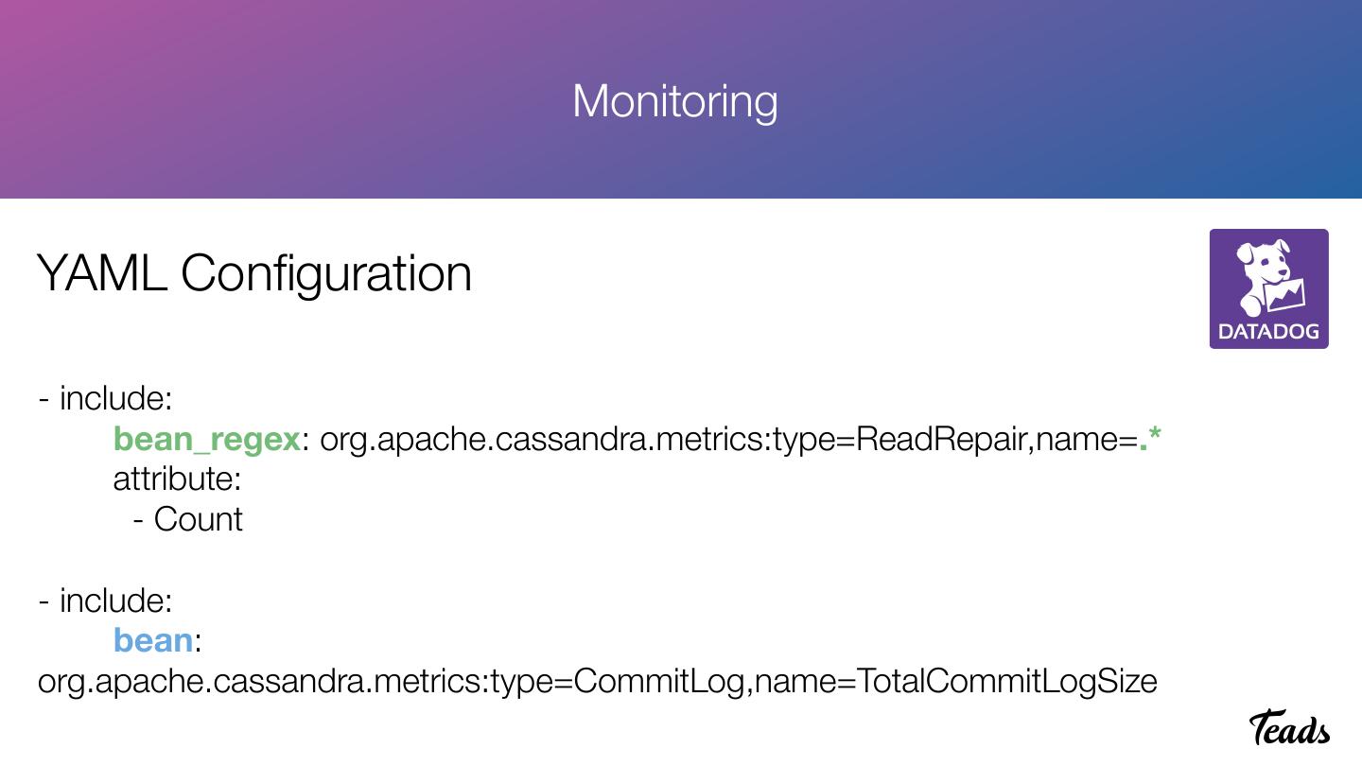The width and height of the screenshot is (1362, 766).
Task: Click the '- Count' list item
Action: (187, 519)
